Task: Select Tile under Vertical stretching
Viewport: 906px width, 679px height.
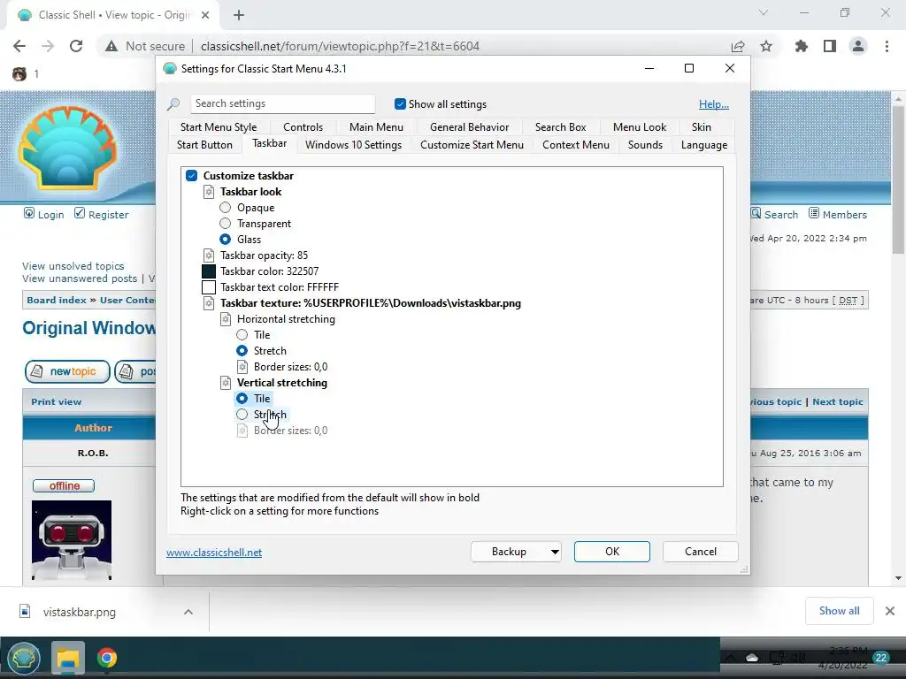Action: pyautogui.click(x=242, y=399)
